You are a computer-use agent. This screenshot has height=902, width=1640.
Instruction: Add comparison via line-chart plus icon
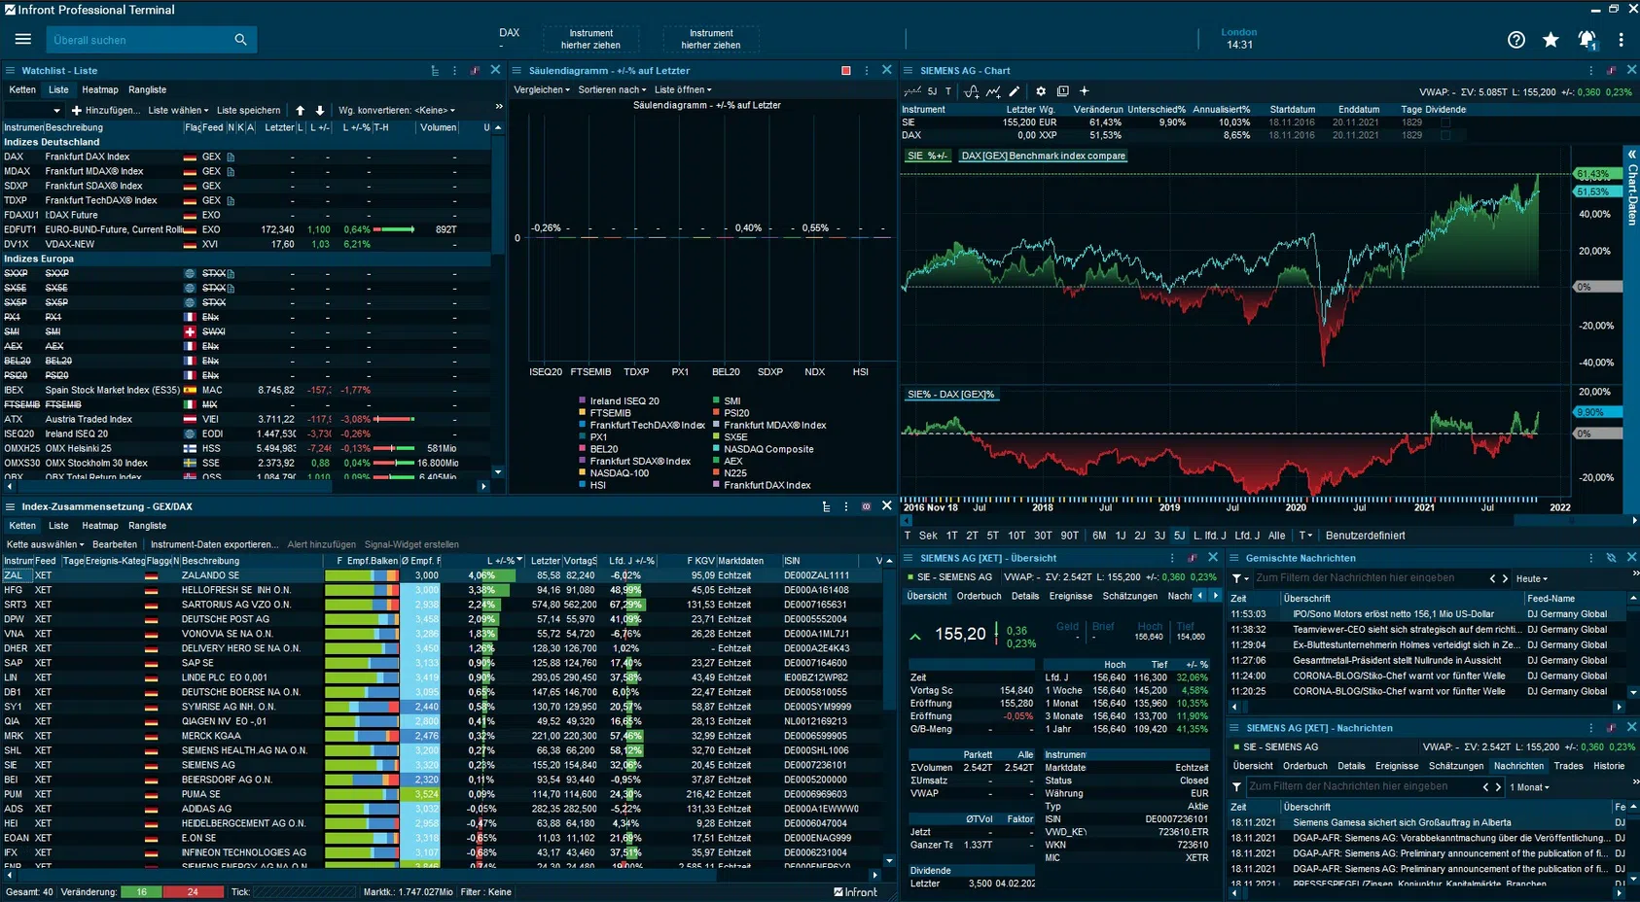click(x=993, y=91)
